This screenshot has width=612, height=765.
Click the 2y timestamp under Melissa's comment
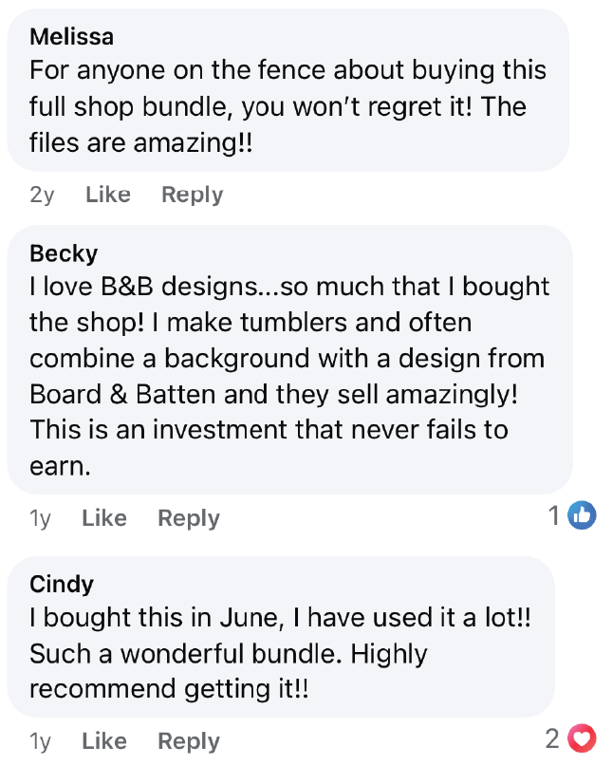pyautogui.click(x=42, y=195)
